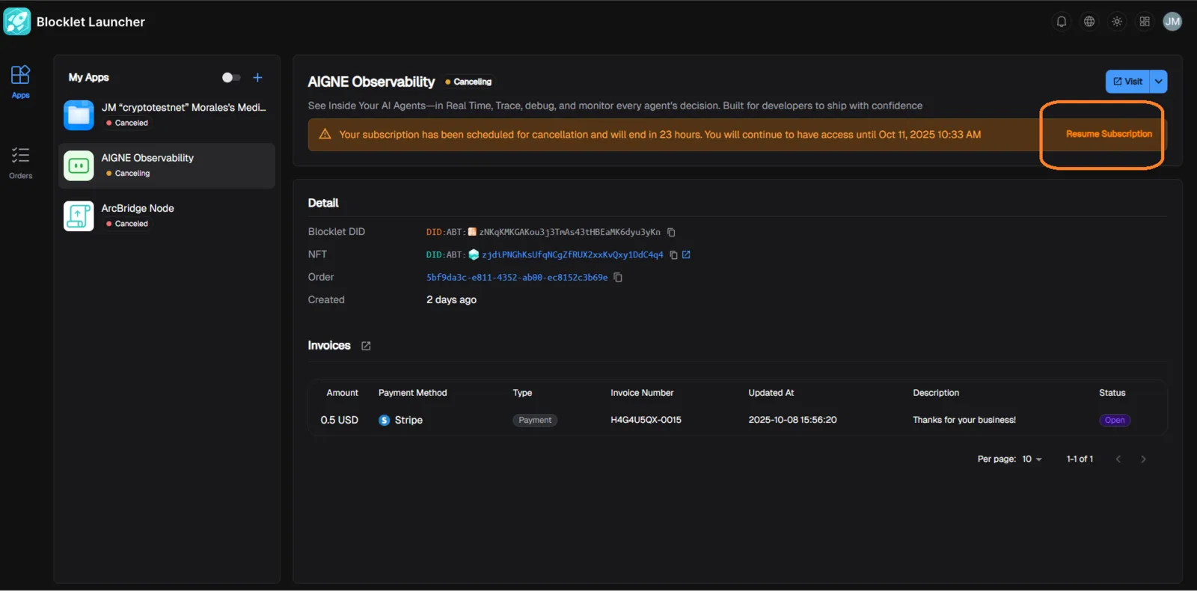Open the rows per page dropdown

pyautogui.click(x=1032, y=460)
